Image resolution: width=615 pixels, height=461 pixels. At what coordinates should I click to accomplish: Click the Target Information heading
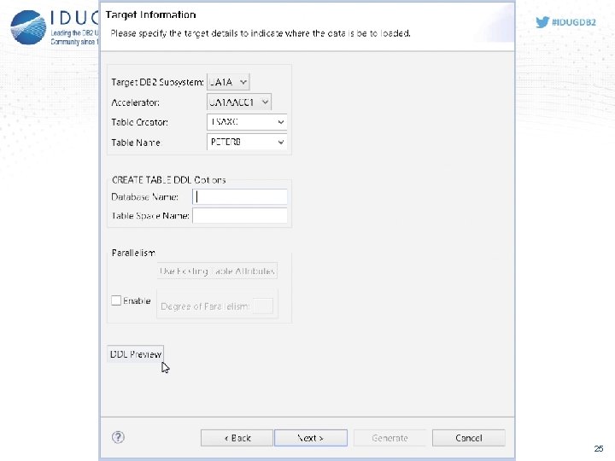click(x=150, y=15)
